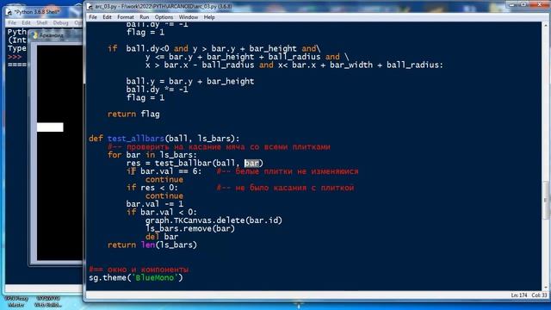Click the scrollbar down arrow in editor
This screenshot has width=551, height=310.
(545, 287)
